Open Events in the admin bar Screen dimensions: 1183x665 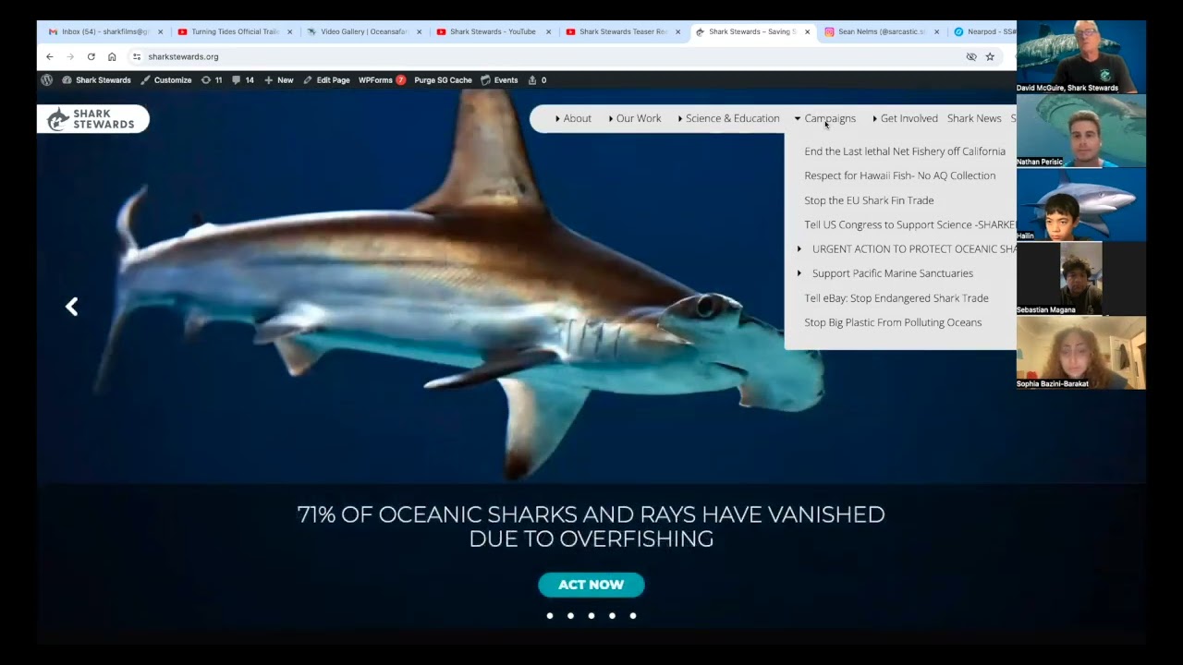(500, 80)
